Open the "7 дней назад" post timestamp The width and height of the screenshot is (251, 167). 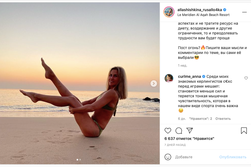[x=175, y=145]
